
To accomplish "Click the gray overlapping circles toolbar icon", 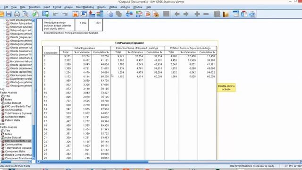I will coord(119,14).
